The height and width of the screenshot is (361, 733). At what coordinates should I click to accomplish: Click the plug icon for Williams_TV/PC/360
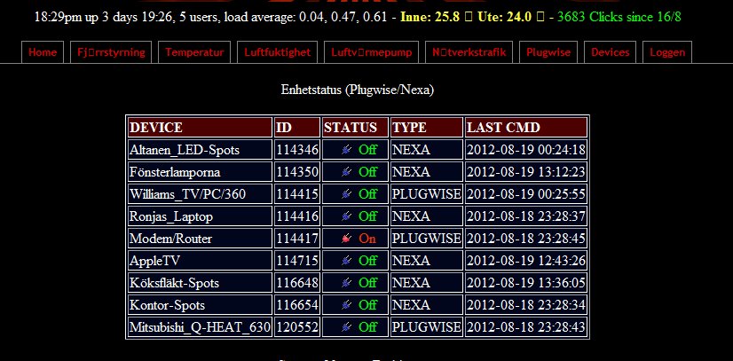pos(346,194)
